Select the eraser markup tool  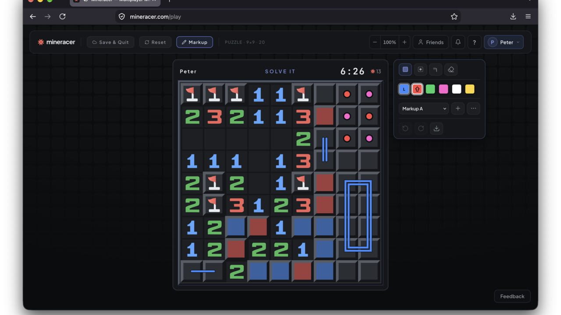click(x=451, y=70)
